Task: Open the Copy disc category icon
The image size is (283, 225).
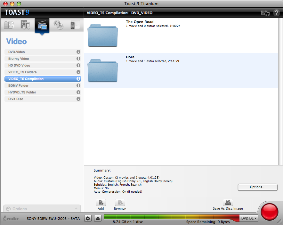Action: pos(59,25)
